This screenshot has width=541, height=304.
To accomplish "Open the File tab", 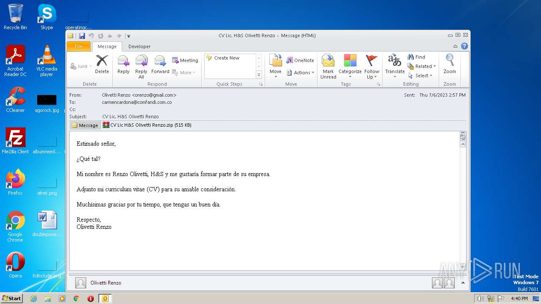I will pos(79,46).
